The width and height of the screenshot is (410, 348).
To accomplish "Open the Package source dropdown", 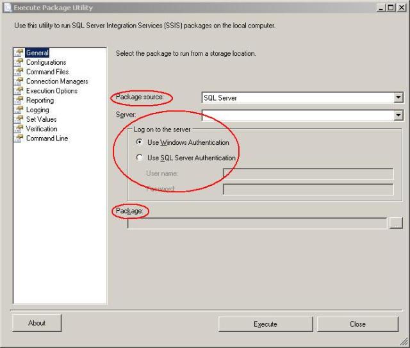I will pyautogui.click(x=398, y=98).
